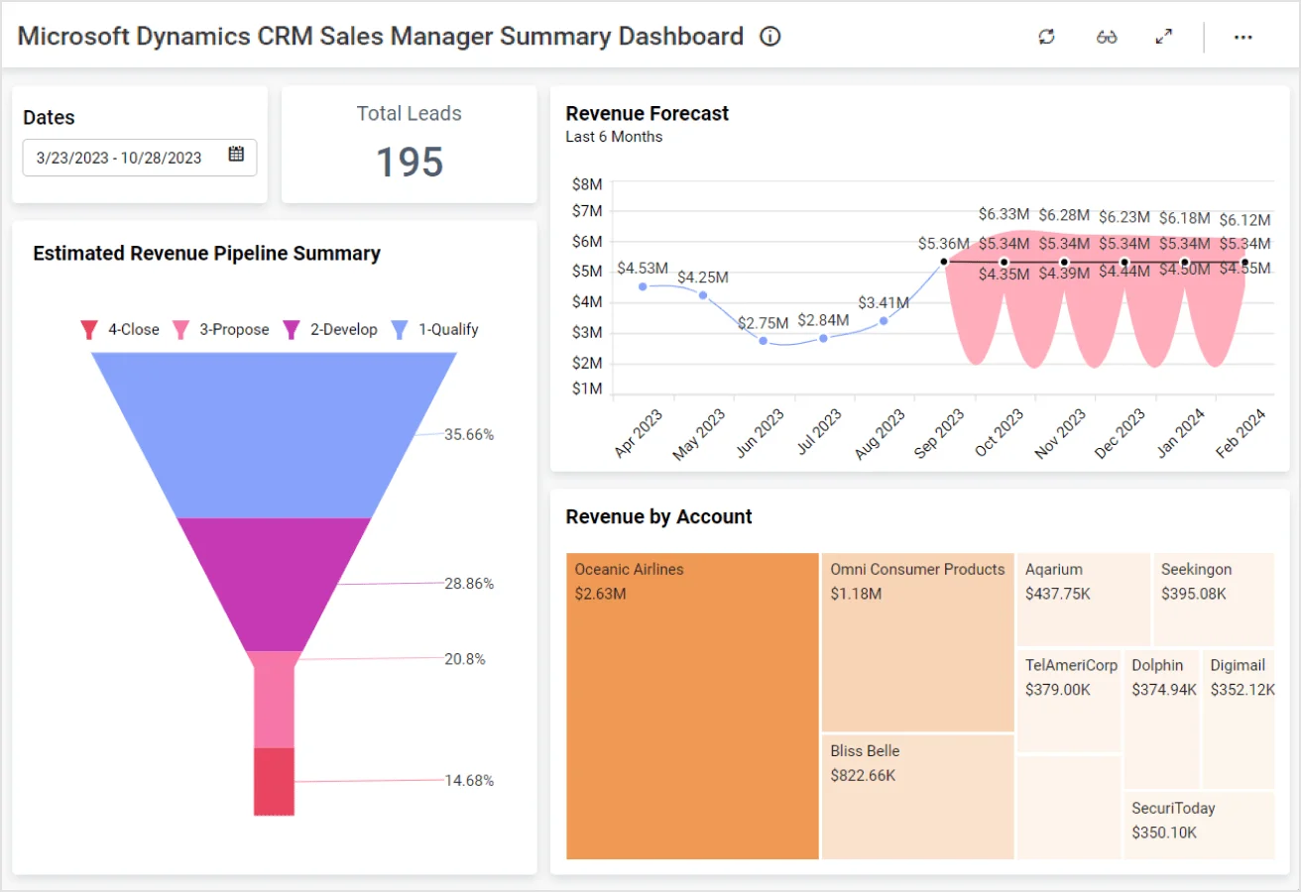Image resolution: width=1301 pixels, height=892 pixels.
Task: Click the Bliss Belle treemap tile
Action: (917, 803)
